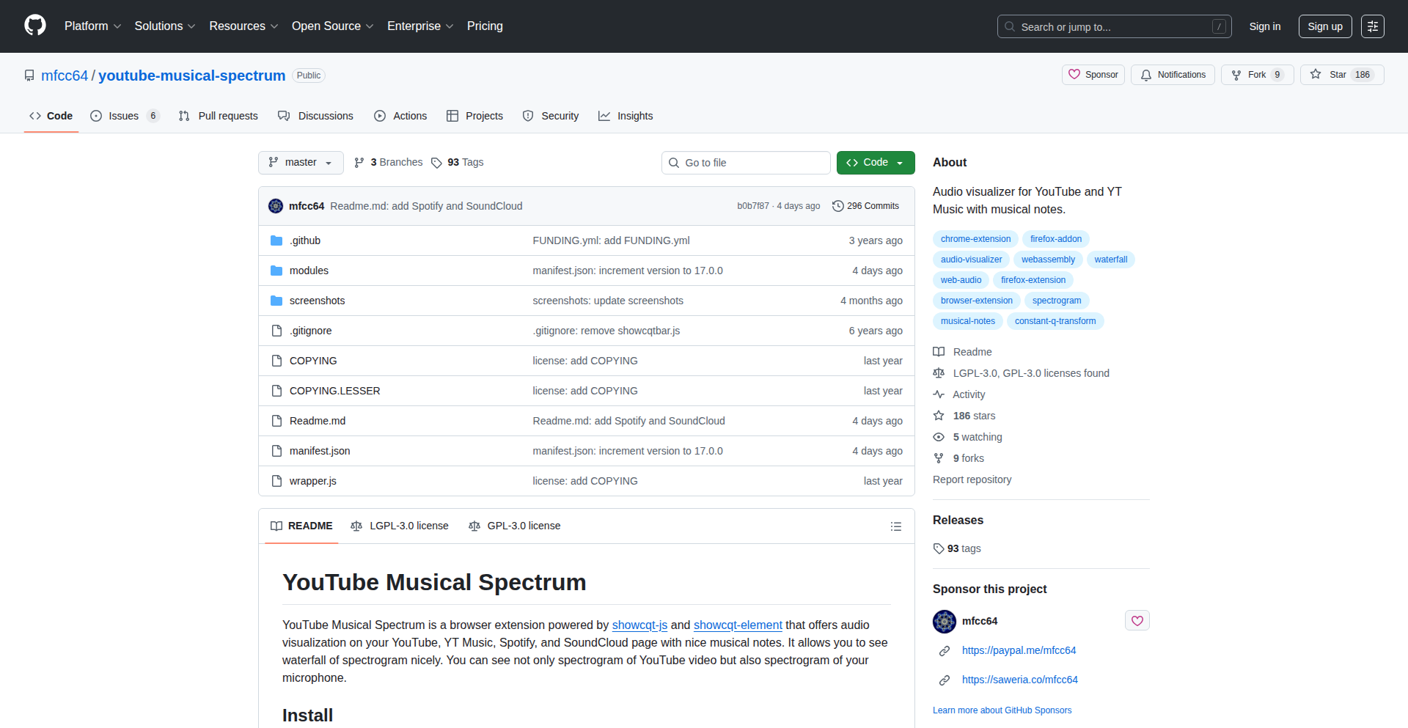Open the .github folder
Image resolution: width=1408 pixels, height=728 pixels.
[305, 240]
